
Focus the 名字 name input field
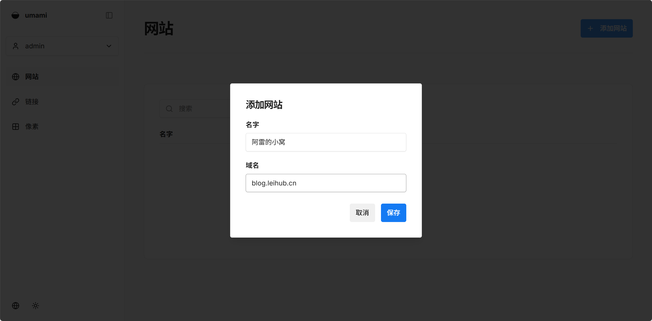click(x=326, y=142)
